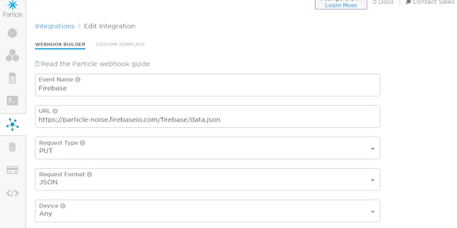Select the Integrations hub sidebar icon

pos(12,124)
